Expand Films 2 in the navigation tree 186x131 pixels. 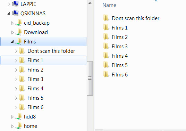[x=16, y=70]
